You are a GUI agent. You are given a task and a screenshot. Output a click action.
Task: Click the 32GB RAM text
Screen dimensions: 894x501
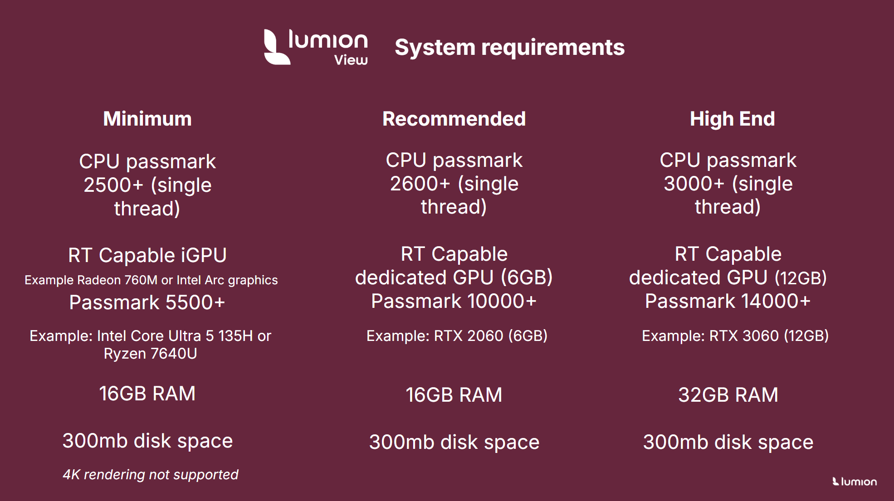click(x=728, y=394)
